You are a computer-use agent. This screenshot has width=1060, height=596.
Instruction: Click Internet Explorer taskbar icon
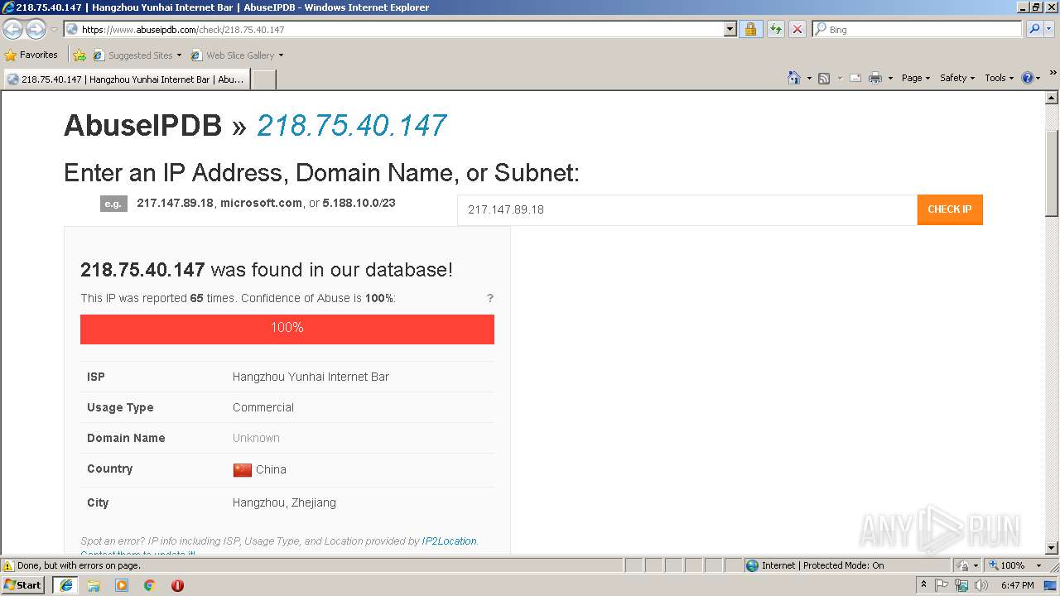click(x=65, y=585)
